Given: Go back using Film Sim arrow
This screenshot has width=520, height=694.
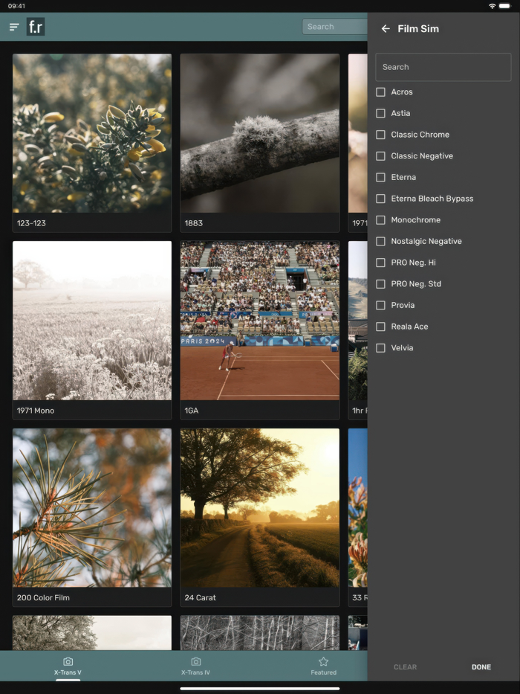Looking at the screenshot, I should [x=386, y=29].
